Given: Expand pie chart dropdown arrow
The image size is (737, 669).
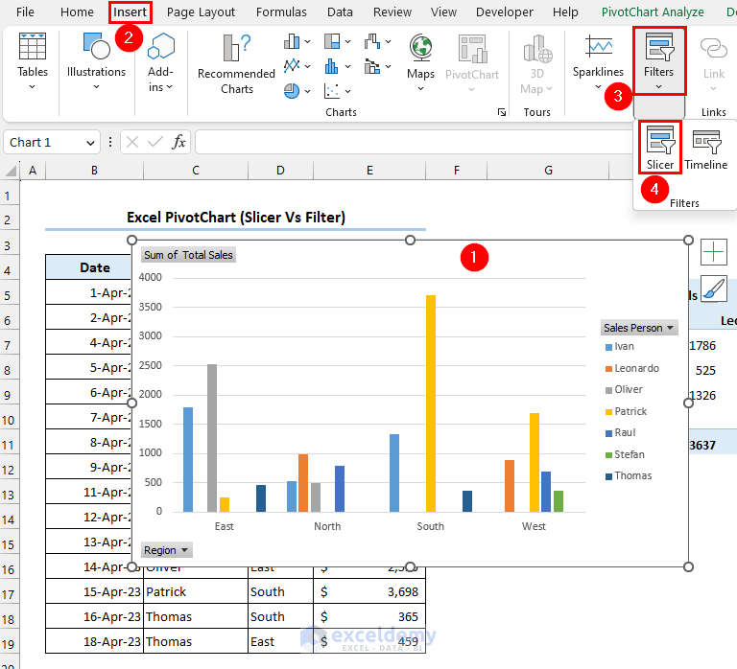Looking at the screenshot, I should click(307, 91).
